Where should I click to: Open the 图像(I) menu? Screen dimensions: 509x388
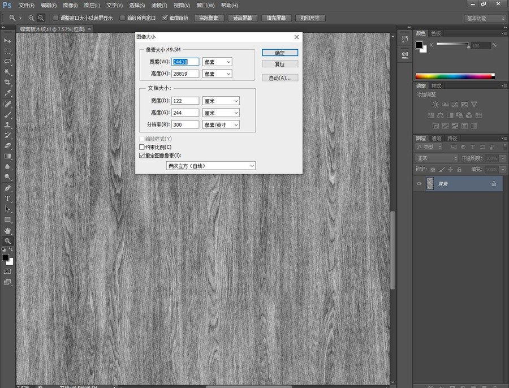pos(70,5)
